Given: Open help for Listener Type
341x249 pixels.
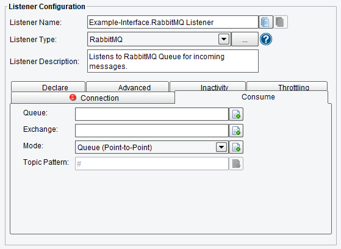Looking at the screenshot, I should [x=266, y=39].
